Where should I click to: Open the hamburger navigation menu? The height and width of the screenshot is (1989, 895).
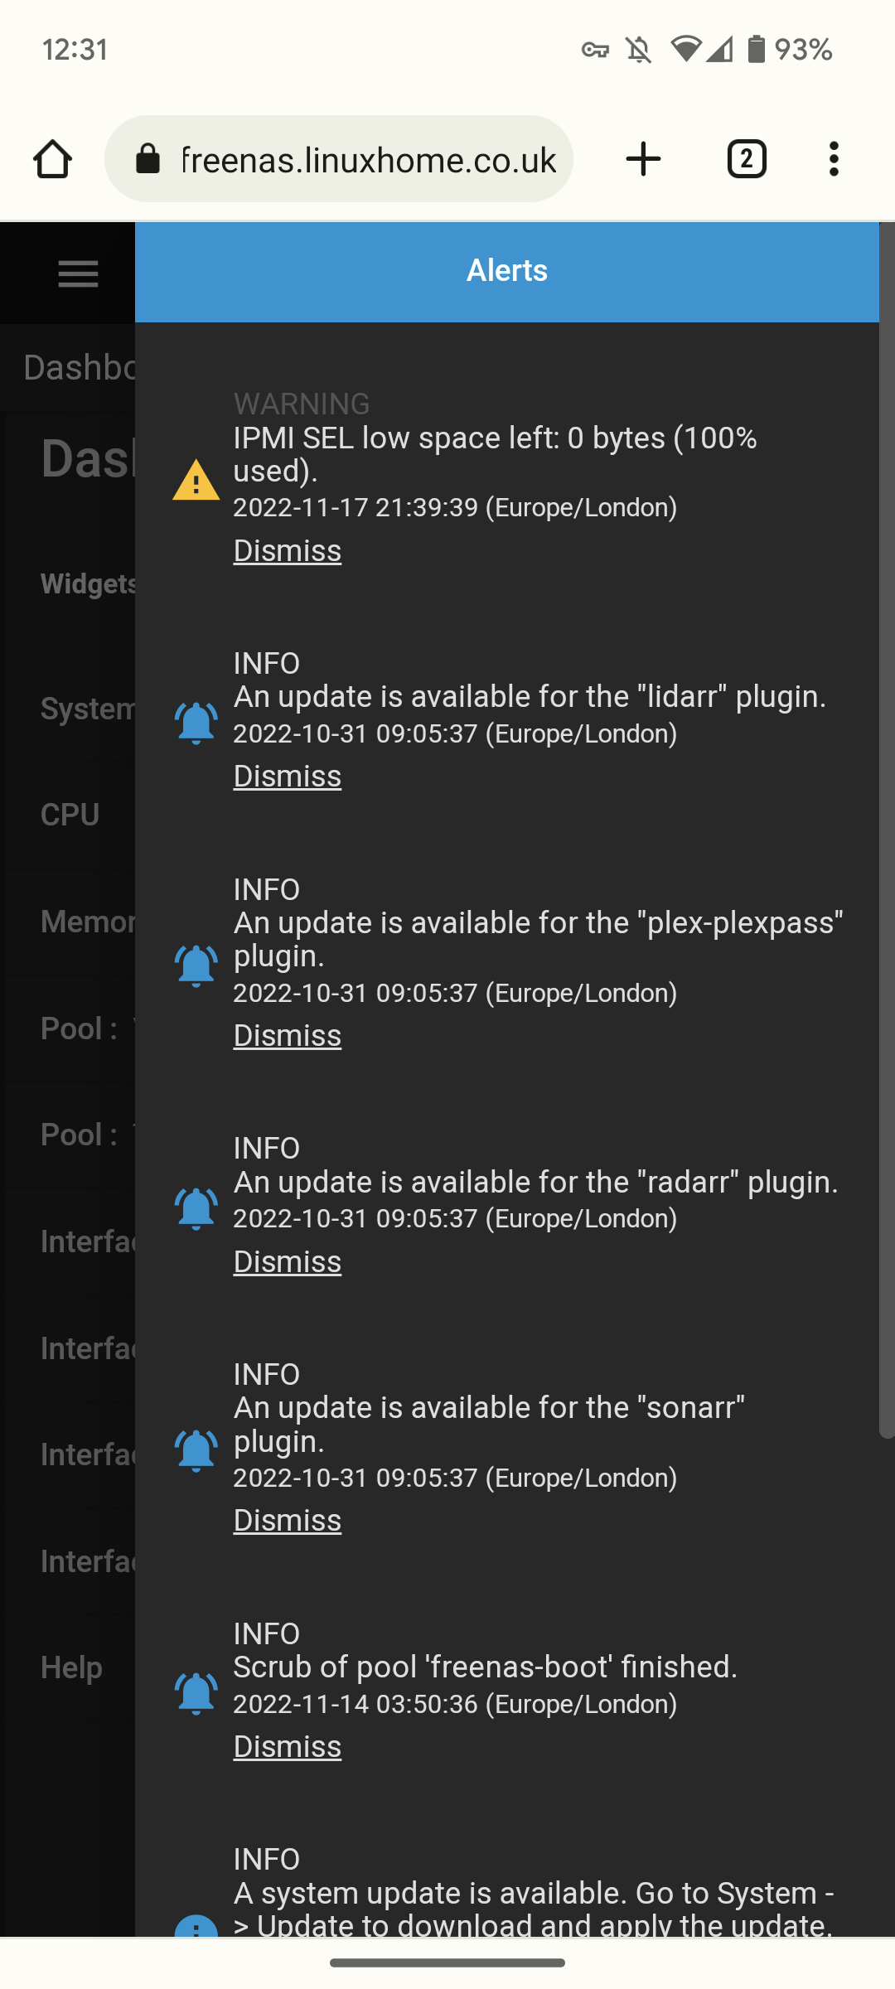pos(78,273)
